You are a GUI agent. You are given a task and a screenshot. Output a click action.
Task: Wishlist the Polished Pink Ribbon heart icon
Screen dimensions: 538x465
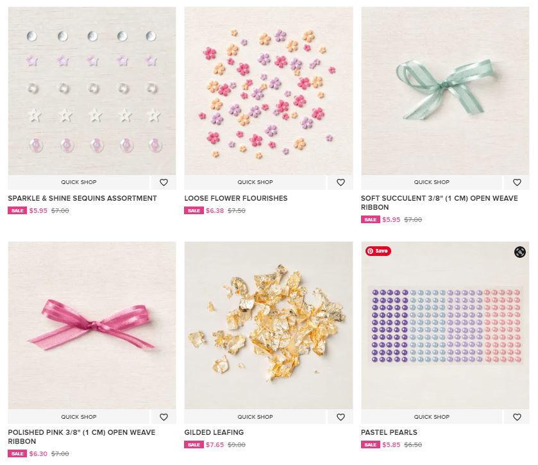pyautogui.click(x=164, y=417)
